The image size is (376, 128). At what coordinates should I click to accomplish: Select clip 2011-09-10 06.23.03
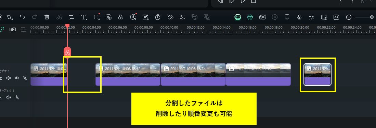pyautogui.click(x=258, y=75)
